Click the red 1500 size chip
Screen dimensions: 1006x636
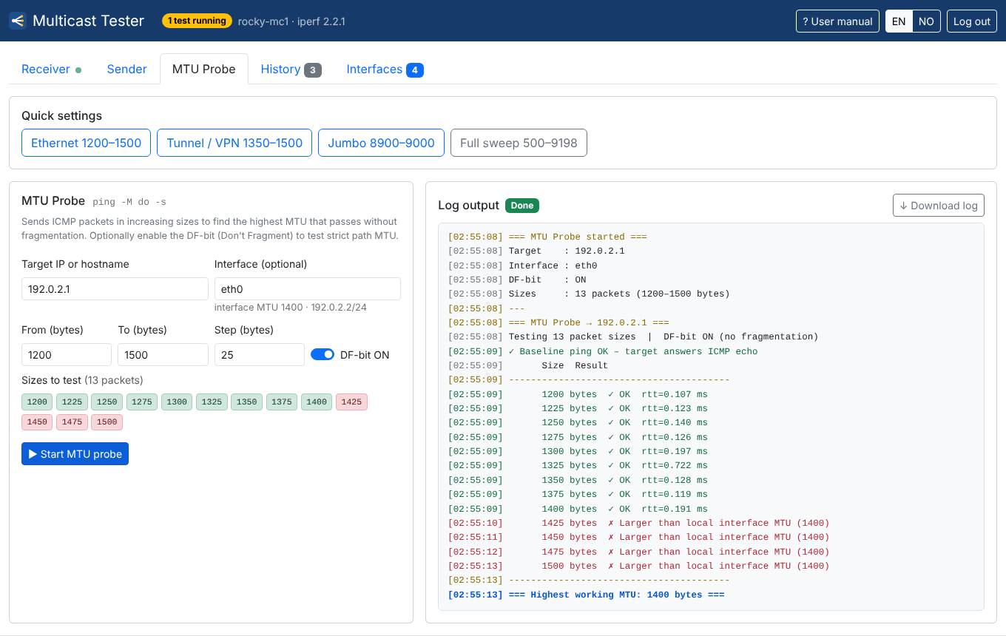107,422
